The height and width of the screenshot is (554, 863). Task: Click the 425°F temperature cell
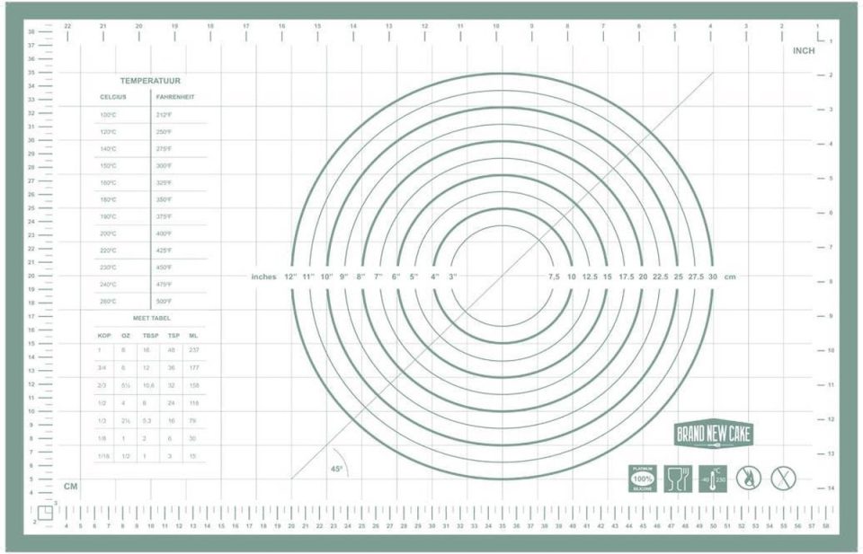pos(164,251)
